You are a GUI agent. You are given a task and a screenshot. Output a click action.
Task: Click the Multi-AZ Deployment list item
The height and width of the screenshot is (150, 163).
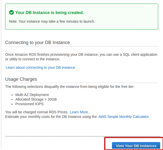click(32, 95)
